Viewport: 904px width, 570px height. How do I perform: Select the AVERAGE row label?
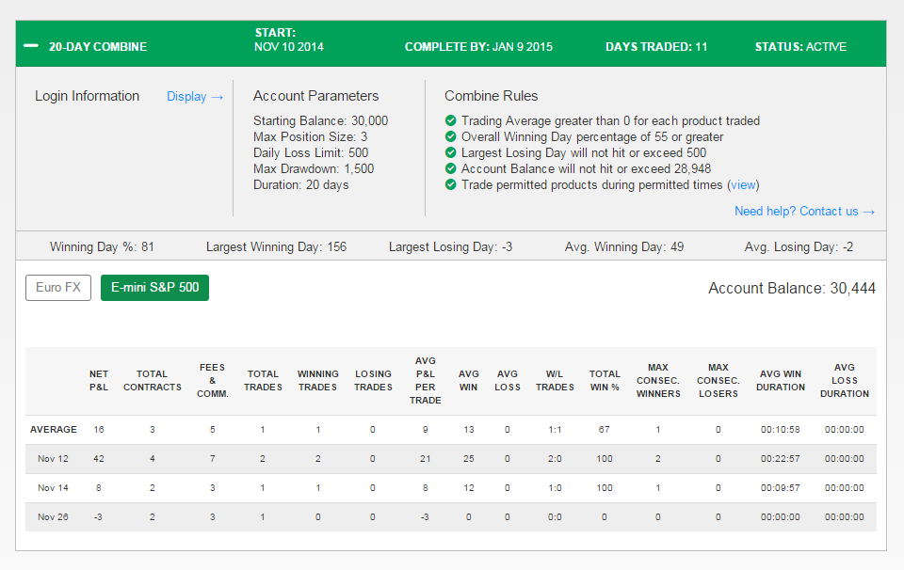coord(53,430)
